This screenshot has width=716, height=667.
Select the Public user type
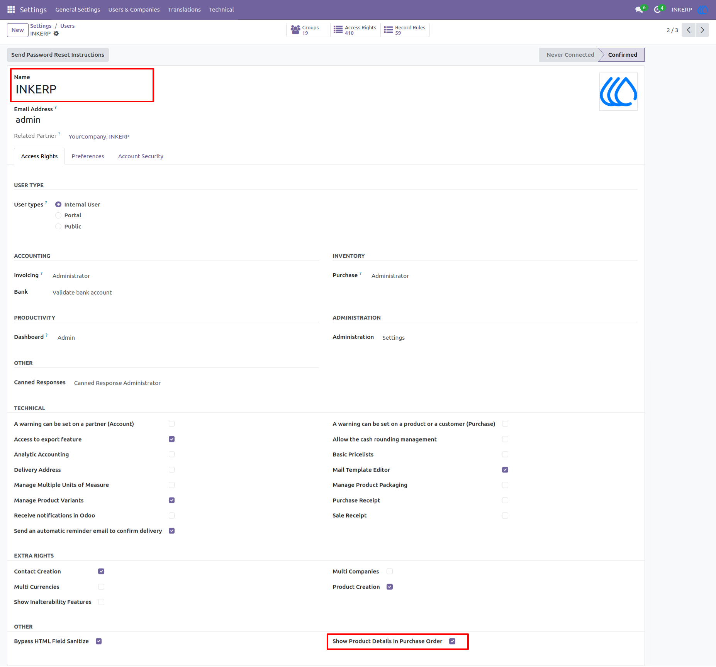[x=58, y=227]
